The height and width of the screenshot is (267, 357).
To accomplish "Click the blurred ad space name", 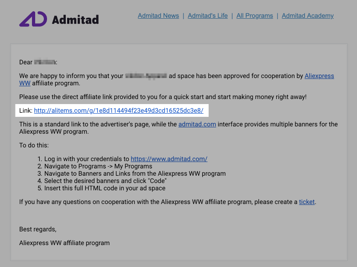I will [x=146, y=76].
